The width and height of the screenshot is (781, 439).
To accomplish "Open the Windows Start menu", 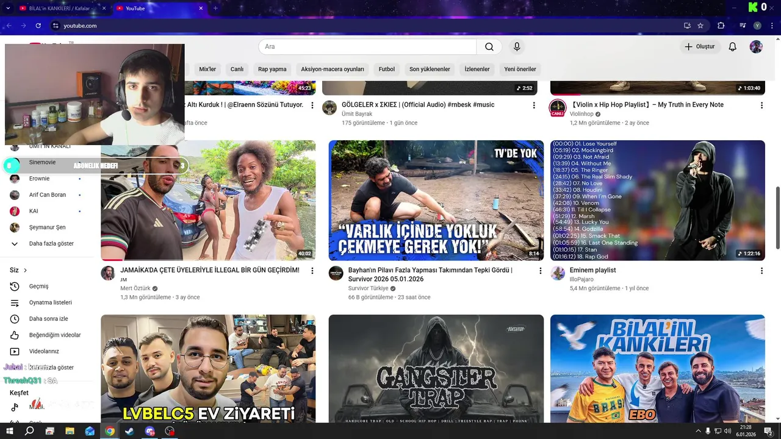I will pos(10,431).
